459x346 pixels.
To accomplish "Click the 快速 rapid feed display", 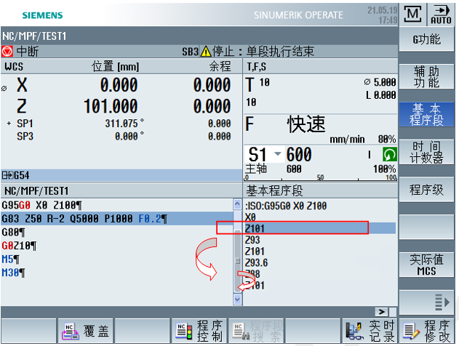I will 306,124.
